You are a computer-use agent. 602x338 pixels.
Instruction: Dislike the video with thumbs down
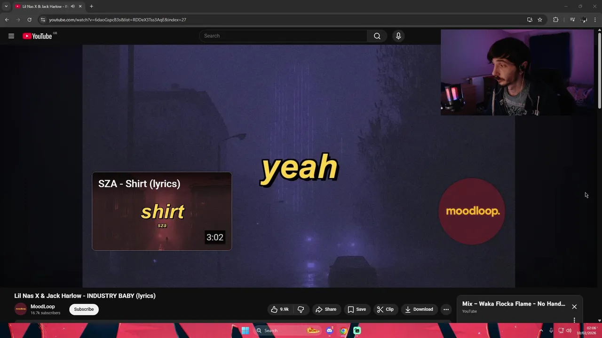(301, 309)
